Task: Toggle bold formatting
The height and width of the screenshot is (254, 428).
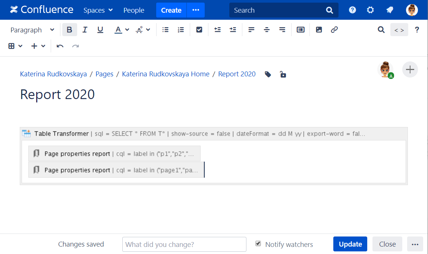Action: 70,30
